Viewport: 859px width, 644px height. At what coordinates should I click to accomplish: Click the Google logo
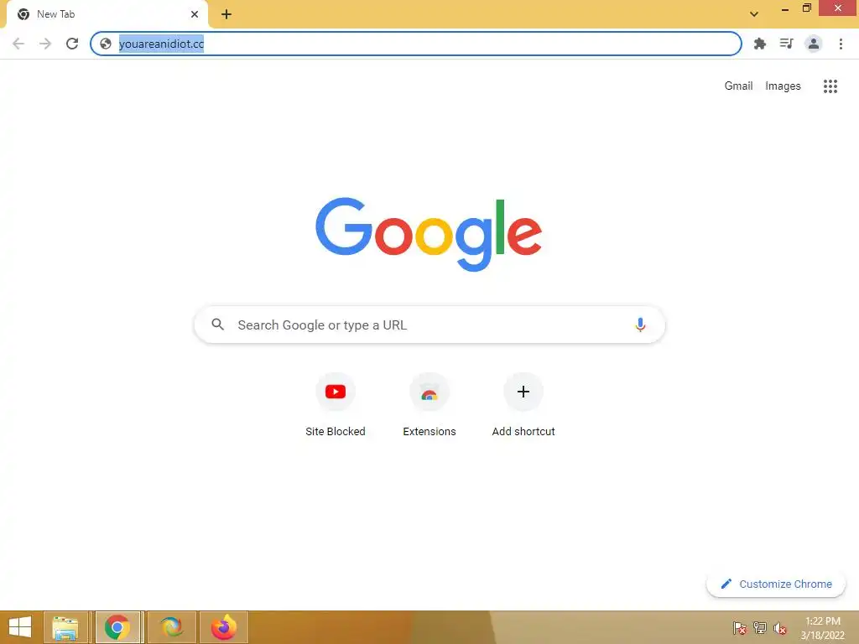(429, 235)
